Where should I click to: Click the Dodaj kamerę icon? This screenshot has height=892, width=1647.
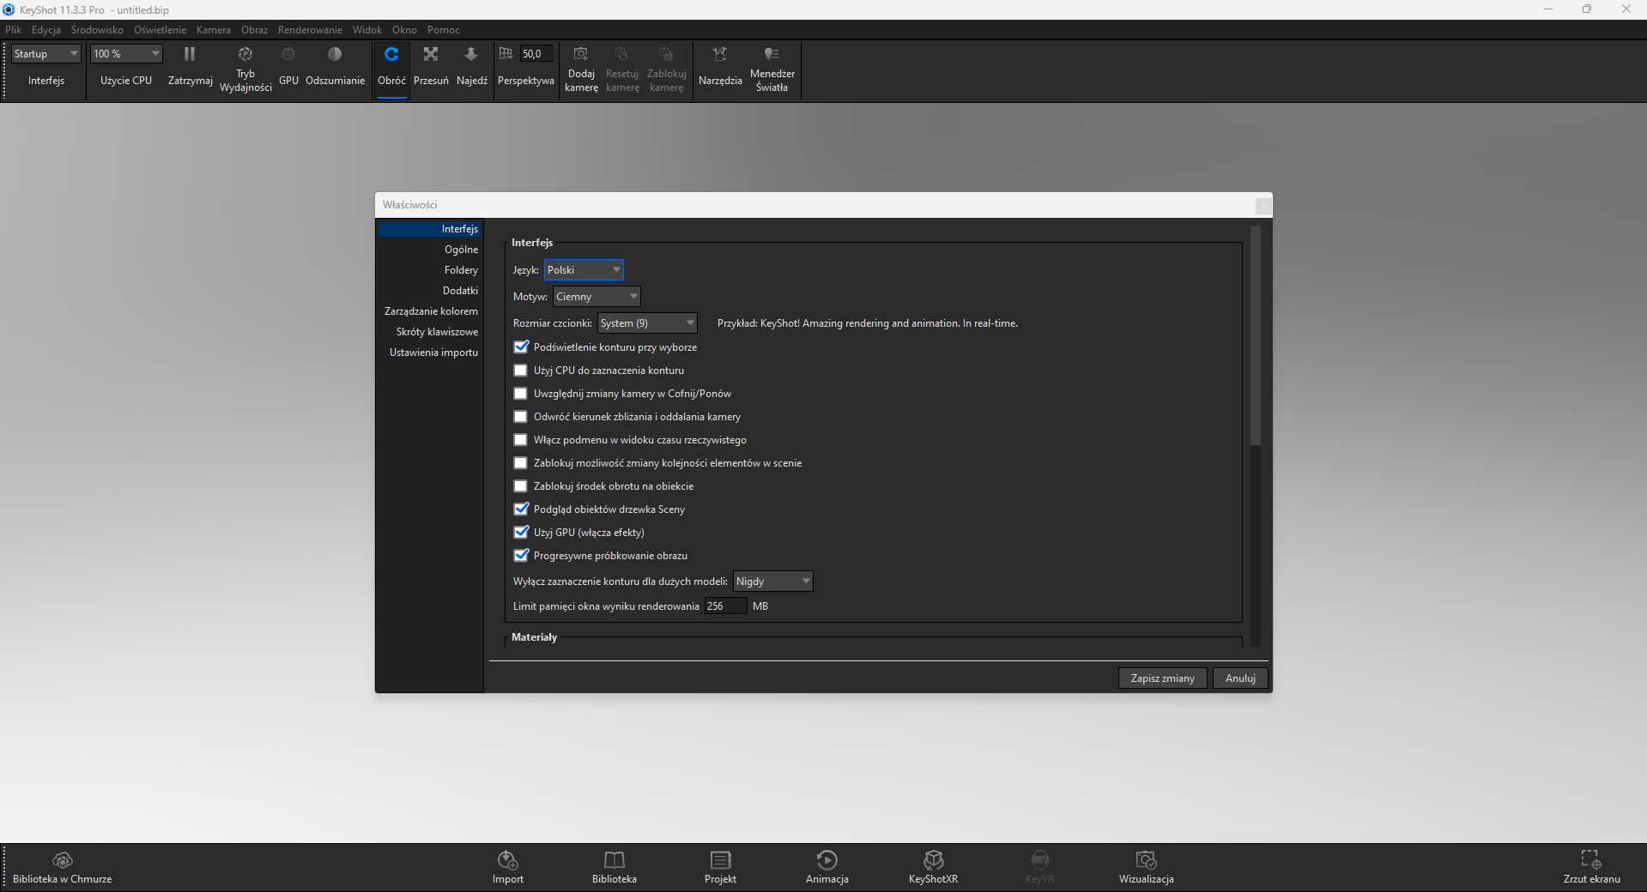point(581,54)
